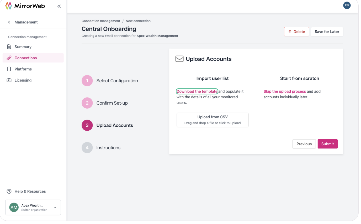The height and width of the screenshot is (224, 361).
Task: Click Save for Later
Action: coord(327,32)
